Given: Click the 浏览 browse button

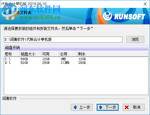Looking at the screenshot, I should (x=135, y=39).
